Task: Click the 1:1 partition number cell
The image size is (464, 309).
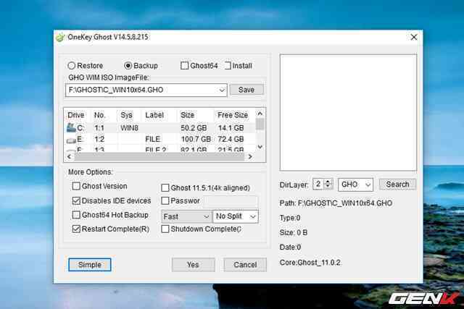Action: (99, 128)
